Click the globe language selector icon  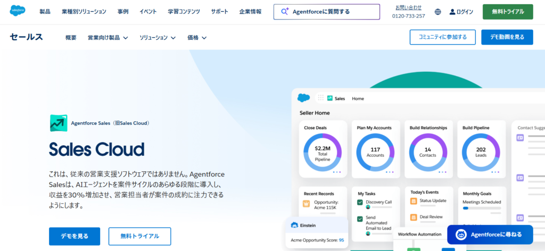pyautogui.click(x=438, y=12)
